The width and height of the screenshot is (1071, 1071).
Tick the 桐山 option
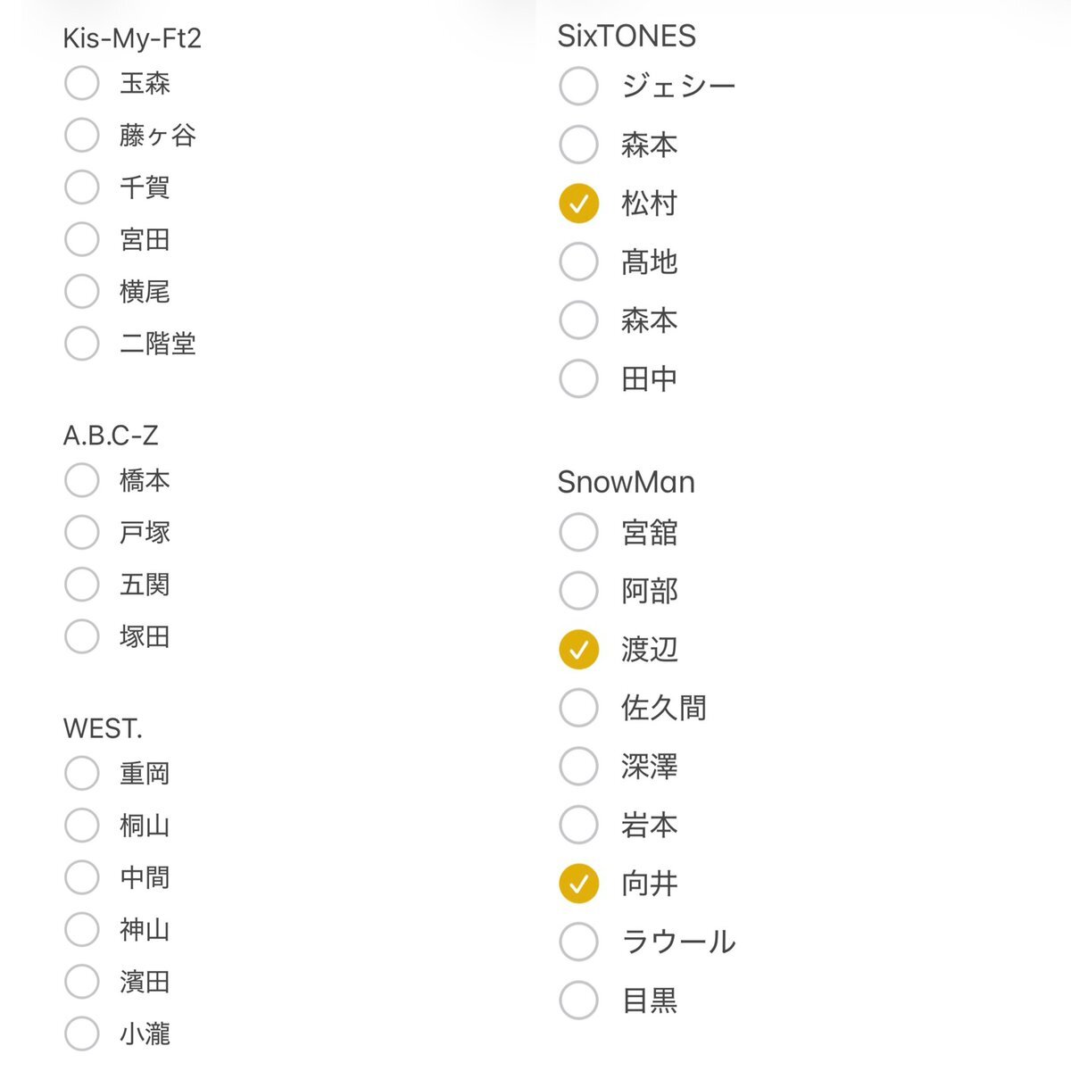click(82, 826)
